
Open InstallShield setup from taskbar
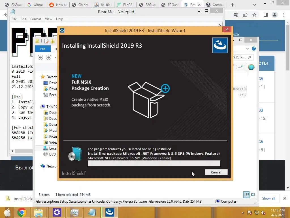point(110,212)
